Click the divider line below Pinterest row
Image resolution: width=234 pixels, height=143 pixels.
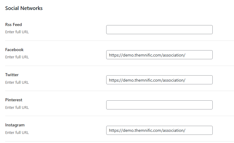click(x=120, y=116)
